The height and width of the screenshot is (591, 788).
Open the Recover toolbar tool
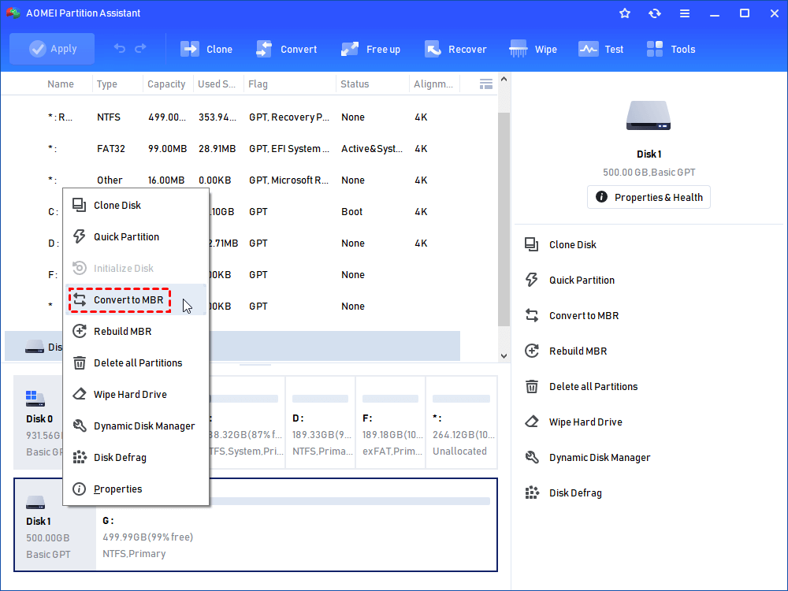point(455,49)
